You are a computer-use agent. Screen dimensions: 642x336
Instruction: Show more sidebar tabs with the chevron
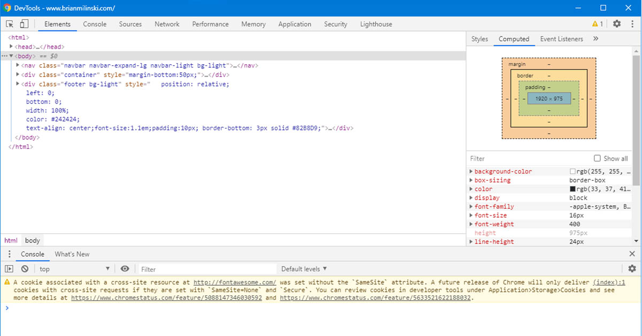[595, 39]
